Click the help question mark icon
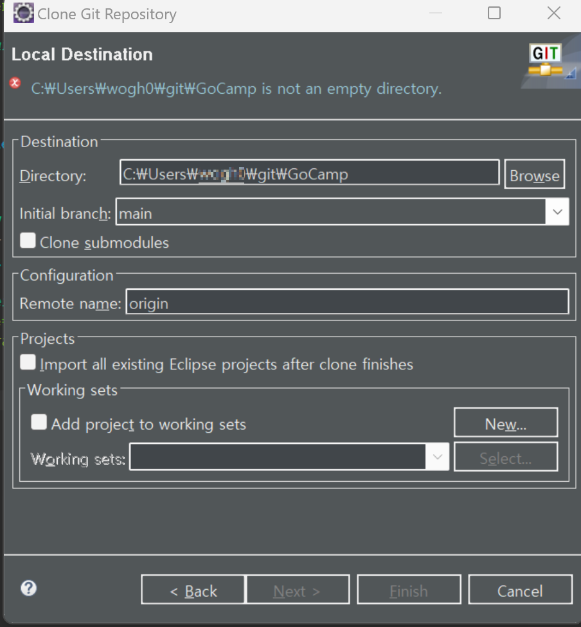 [x=28, y=588]
